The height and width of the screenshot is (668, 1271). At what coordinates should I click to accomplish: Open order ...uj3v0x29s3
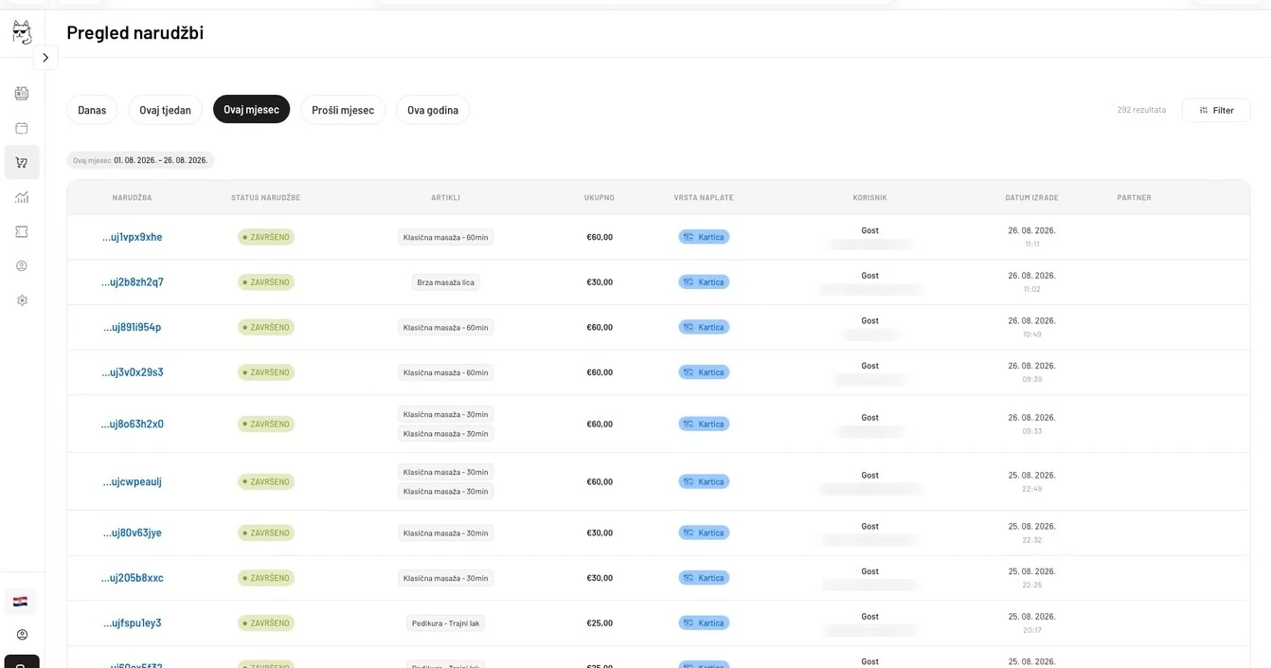tap(133, 372)
